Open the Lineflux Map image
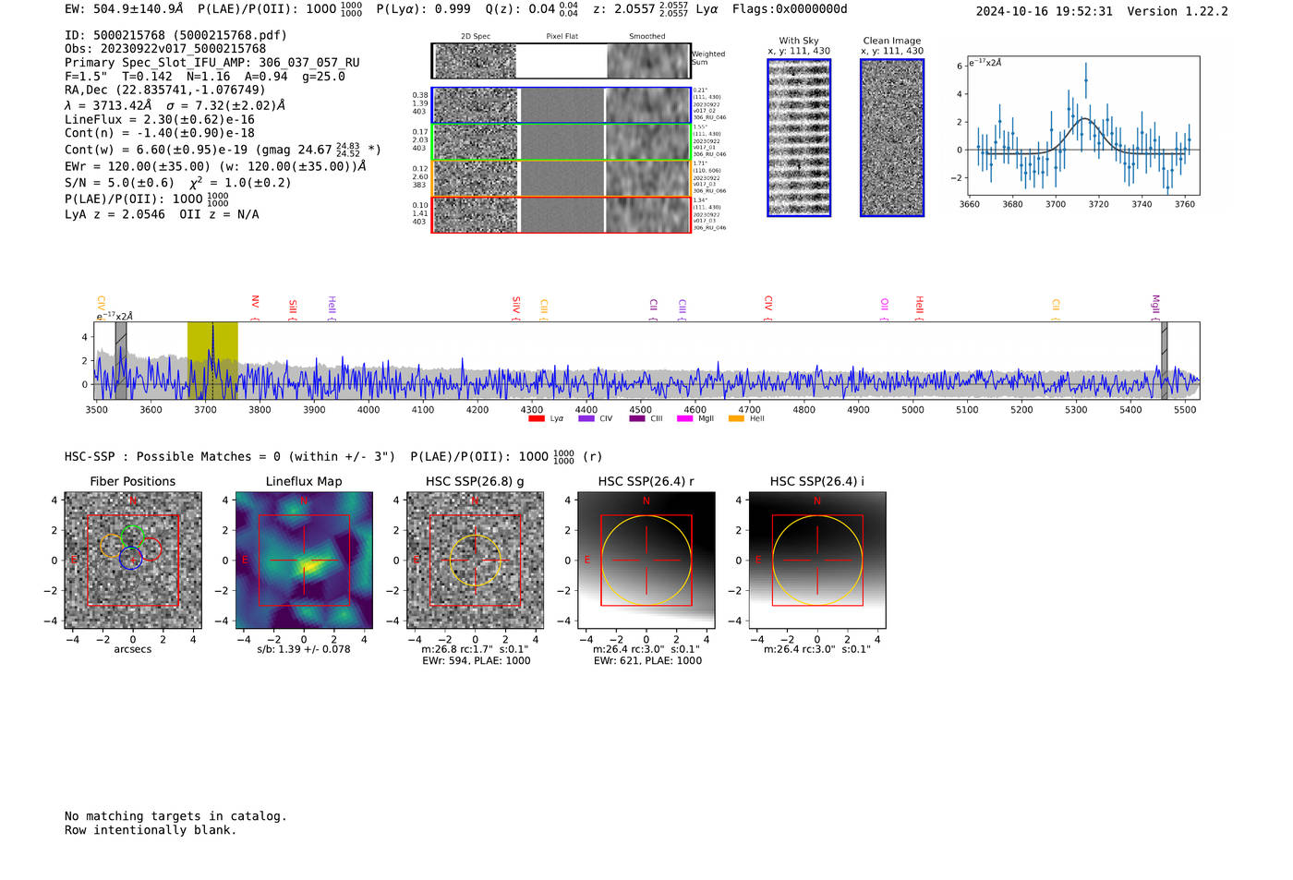1293x880 pixels. click(x=304, y=561)
